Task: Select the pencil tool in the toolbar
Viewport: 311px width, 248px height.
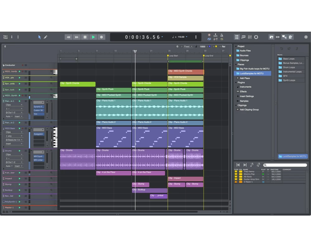Action: (45, 37)
